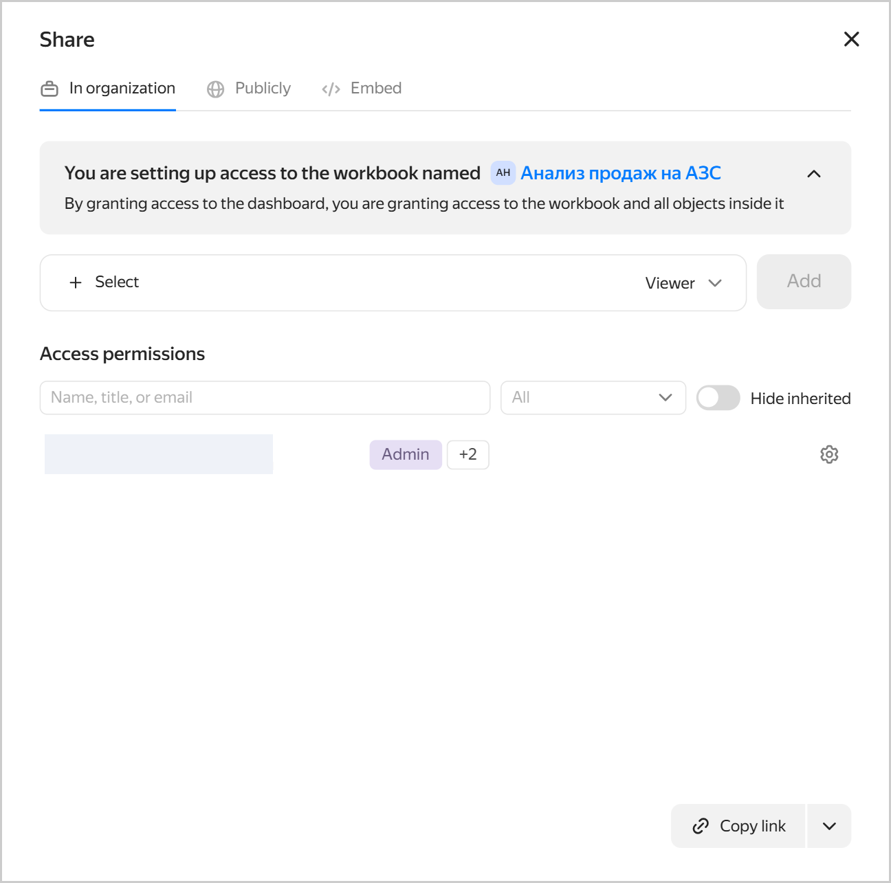This screenshot has width=891, height=883.
Task: Click the gear icon in Admin row
Action: coord(829,454)
